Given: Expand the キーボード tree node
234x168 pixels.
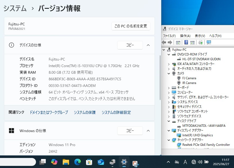Looking at the screenshot, I should [x=169, y=88].
